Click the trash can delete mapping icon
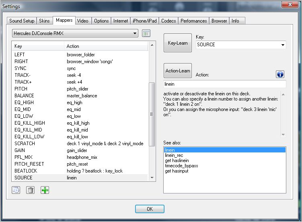The width and height of the screenshot is (302, 222). (x=30, y=190)
